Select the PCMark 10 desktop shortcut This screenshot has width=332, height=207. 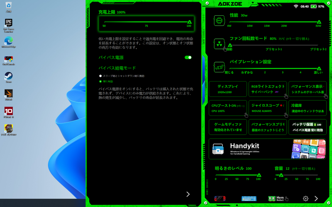(8, 112)
